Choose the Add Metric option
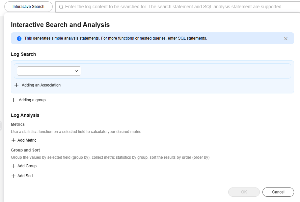 pos(27,140)
